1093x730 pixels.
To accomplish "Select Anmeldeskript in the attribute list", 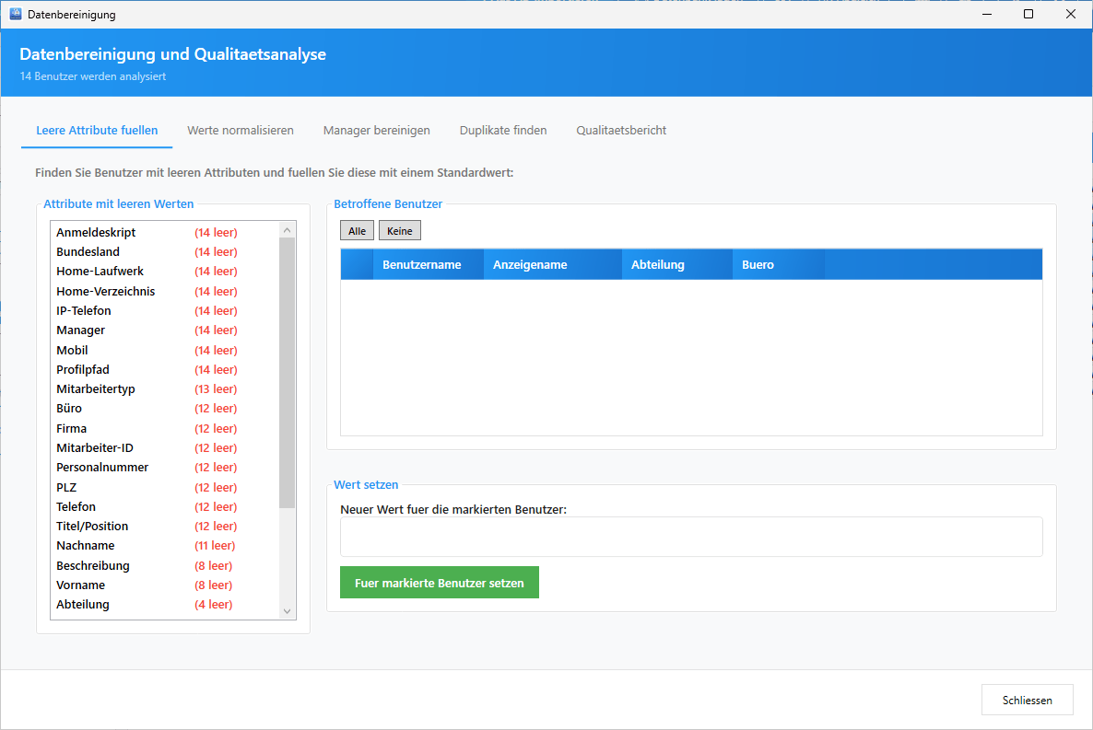I will (x=96, y=233).
